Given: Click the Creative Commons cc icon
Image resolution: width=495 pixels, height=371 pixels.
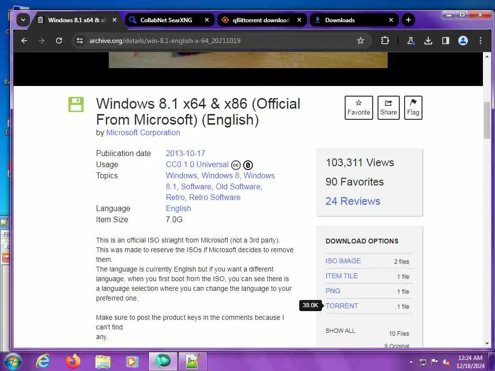Looking at the screenshot, I should pyautogui.click(x=236, y=165).
